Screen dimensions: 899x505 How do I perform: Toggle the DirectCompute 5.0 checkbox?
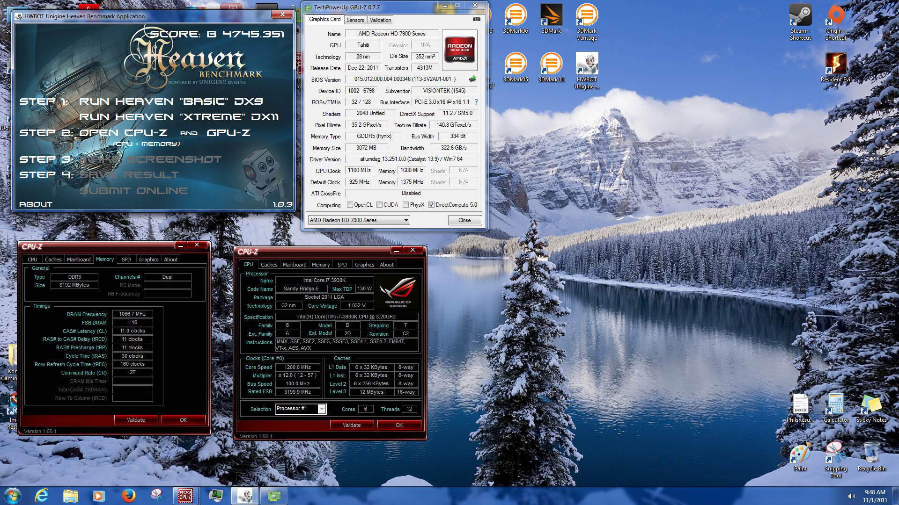(x=431, y=205)
